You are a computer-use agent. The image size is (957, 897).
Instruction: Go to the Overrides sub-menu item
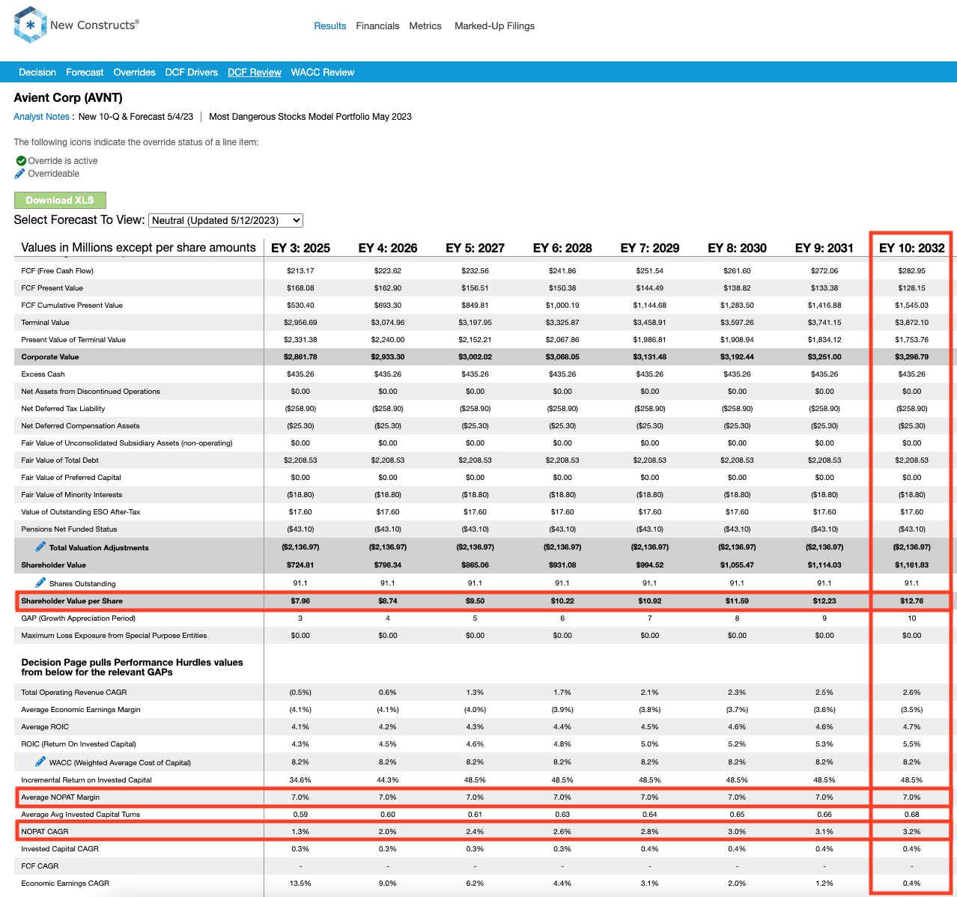(135, 73)
